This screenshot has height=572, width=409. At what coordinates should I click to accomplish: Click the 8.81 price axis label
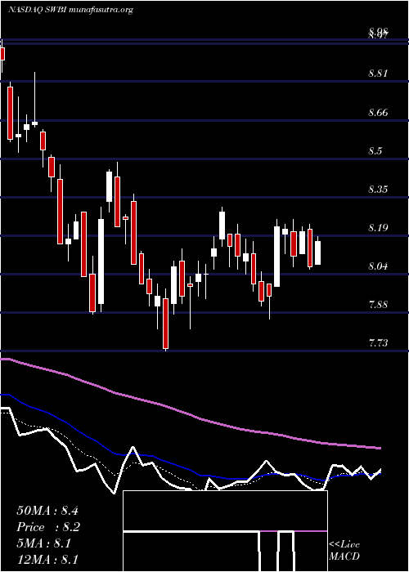click(378, 74)
